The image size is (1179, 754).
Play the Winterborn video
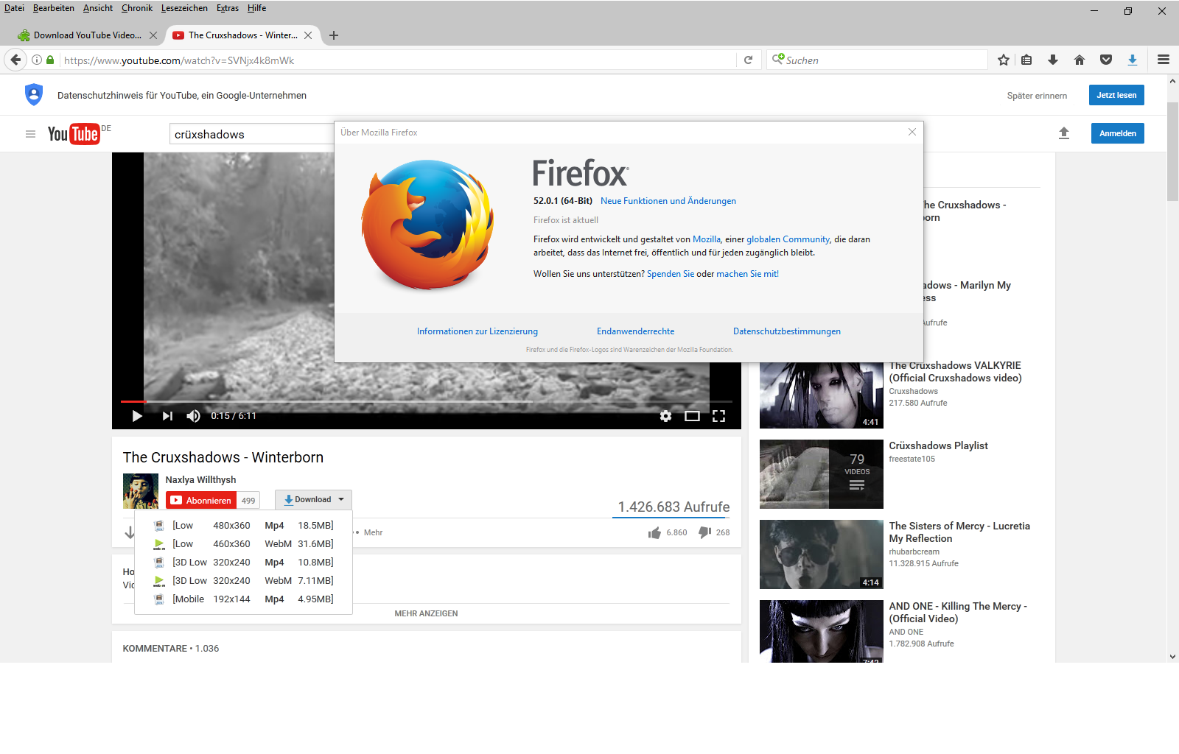point(137,416)
